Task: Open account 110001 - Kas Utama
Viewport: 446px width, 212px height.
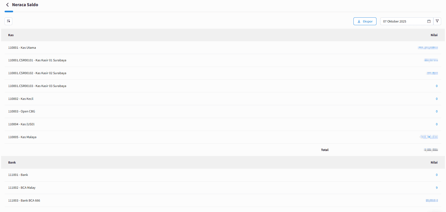Action: (x=22, y=48)
